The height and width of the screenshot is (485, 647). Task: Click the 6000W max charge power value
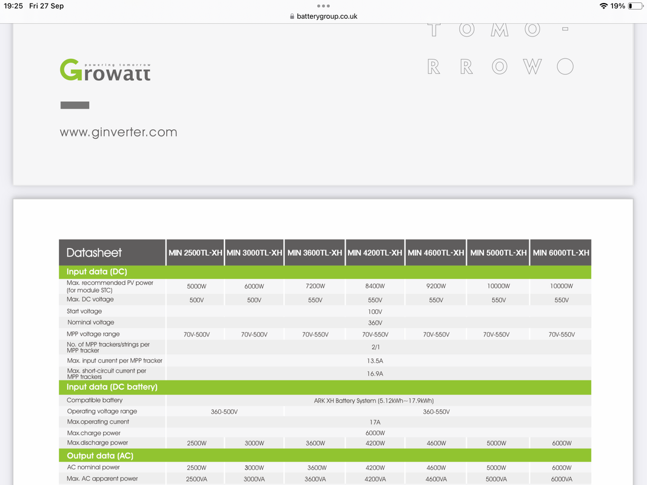pos(375,433)
